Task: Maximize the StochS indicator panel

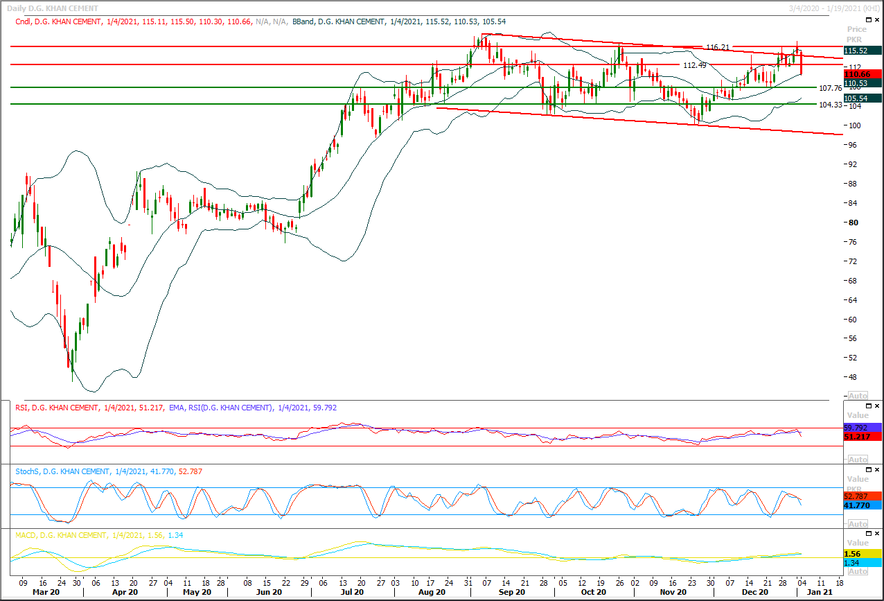Action: pyautogui.click(x=867, y=471)
